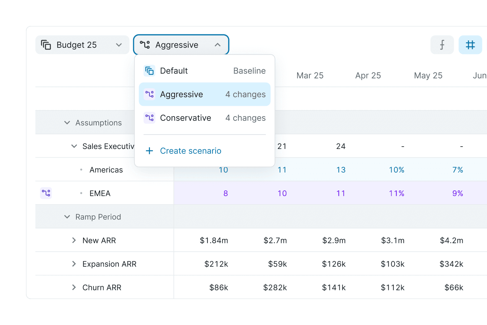The width and height of the screenshot is (487, 325).
Task: Click the Create scenario link
Action: pos(190,151)
